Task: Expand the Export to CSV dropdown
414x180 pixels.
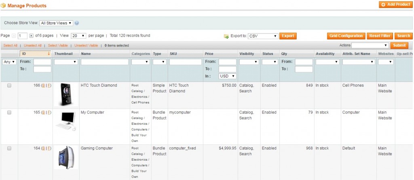Action: coord(263,36)
